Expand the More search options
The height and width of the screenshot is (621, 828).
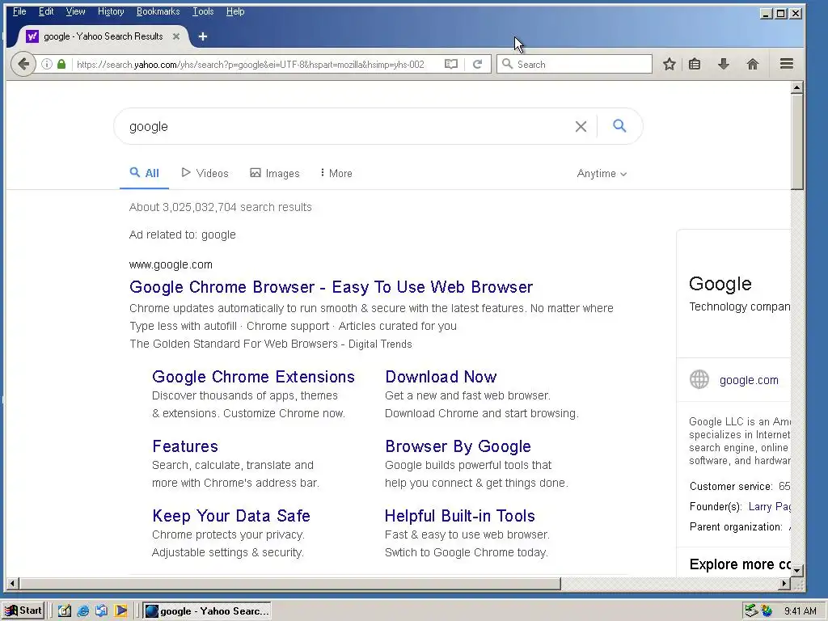tap(336, 173)
